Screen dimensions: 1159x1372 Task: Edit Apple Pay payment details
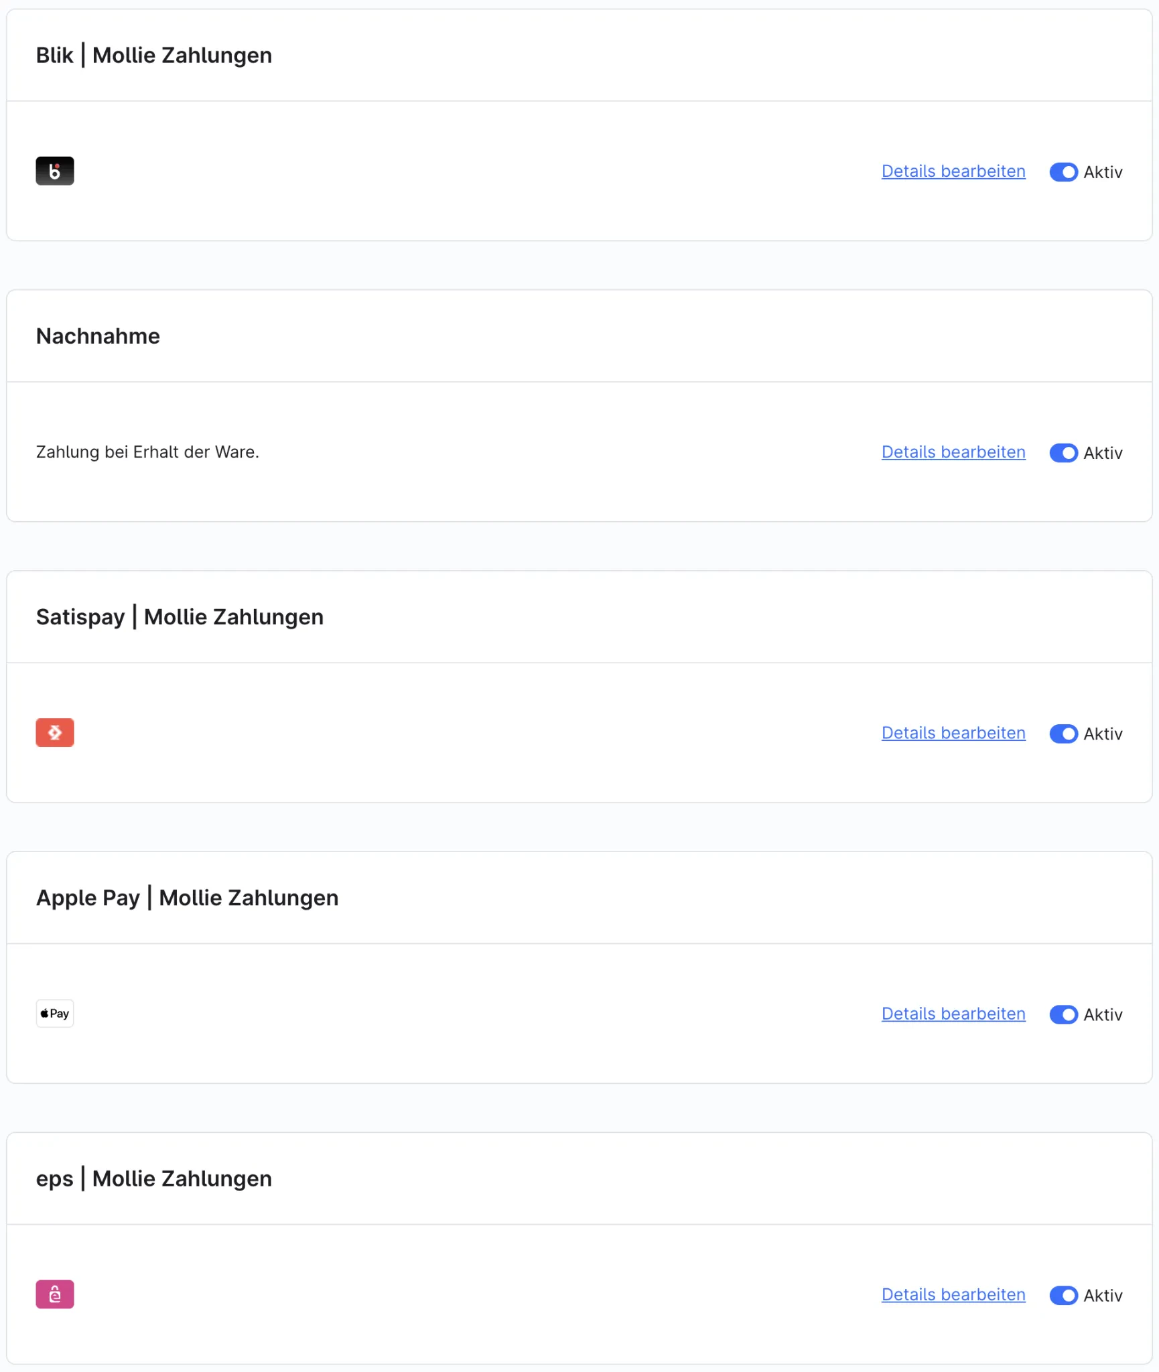click(953, 1014)
